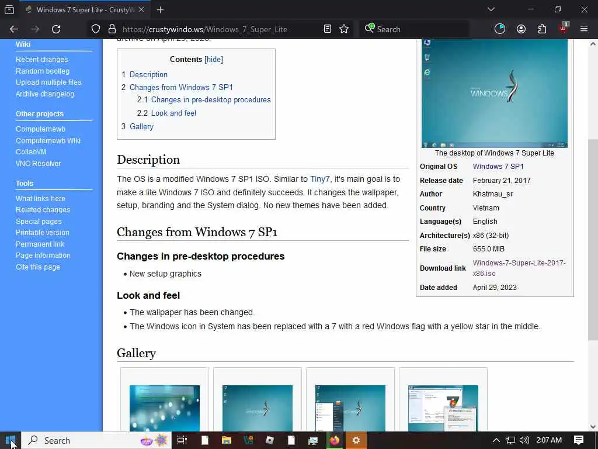Open Page information tool
Image resolution: width=598 pixels, height=449 pixels.
point(43,255)
